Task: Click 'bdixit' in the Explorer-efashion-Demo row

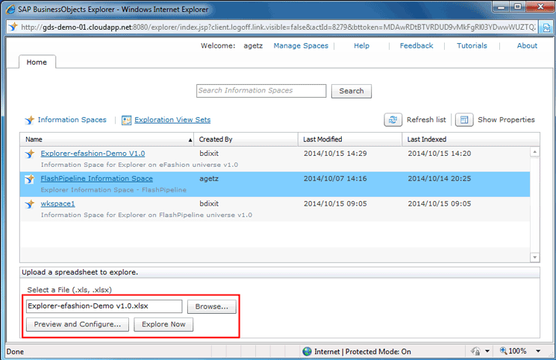Action: pos(209,154)
